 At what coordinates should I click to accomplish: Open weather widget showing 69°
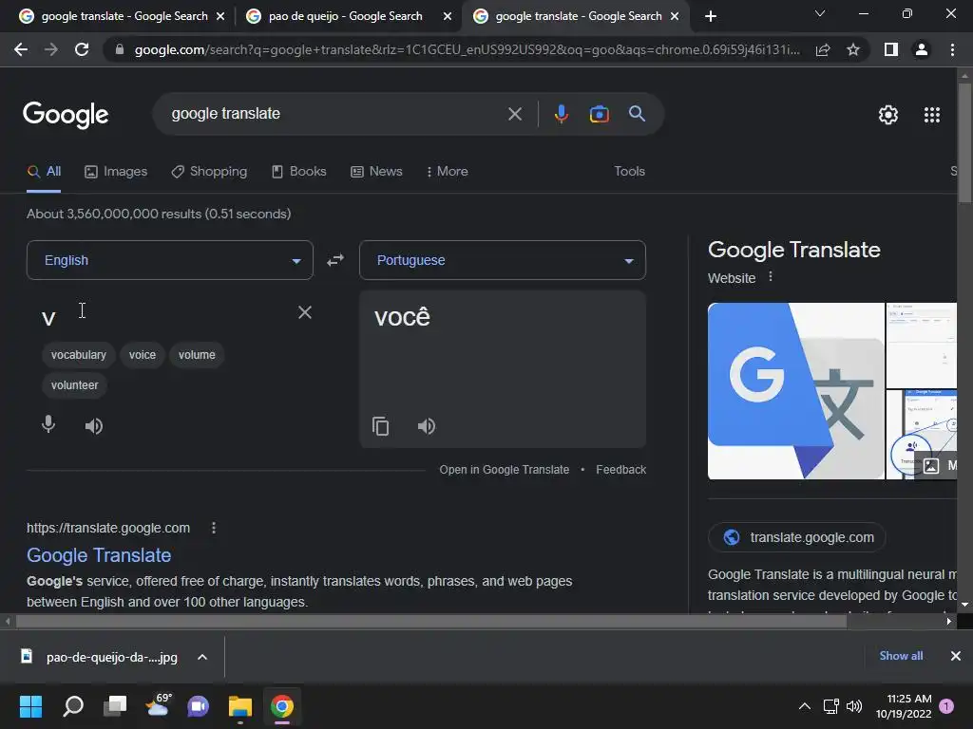click(x=157, y=705)
